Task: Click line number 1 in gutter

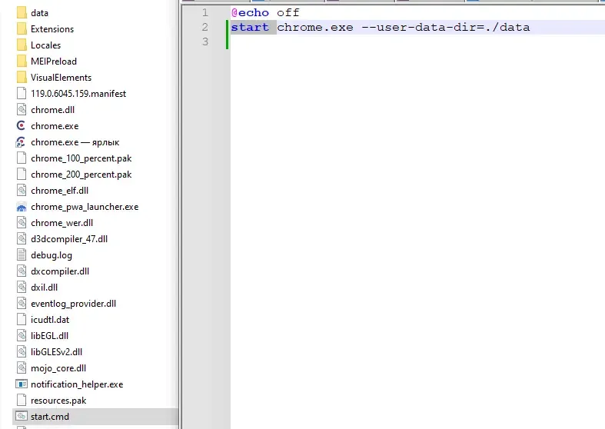Action: (x=205, y=13)
